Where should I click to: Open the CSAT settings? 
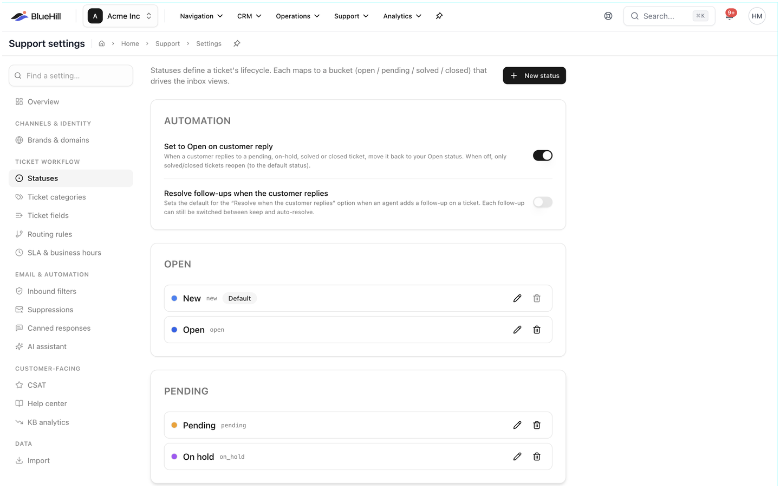pos(71,385)
